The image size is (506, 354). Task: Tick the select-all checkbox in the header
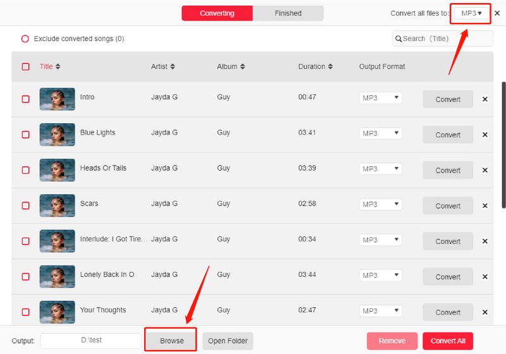25,67
